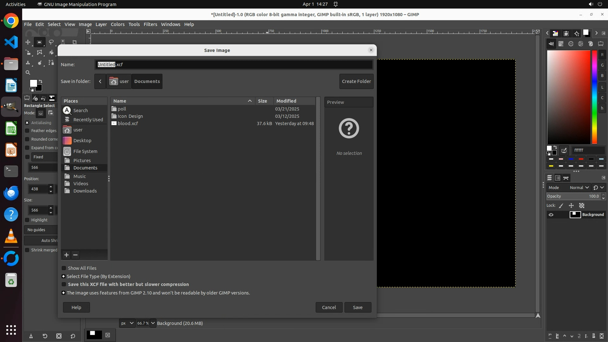Open the layer Mode Normal dropdown
The height and width of the screenshot is (342, 608).
click(579, 187)
